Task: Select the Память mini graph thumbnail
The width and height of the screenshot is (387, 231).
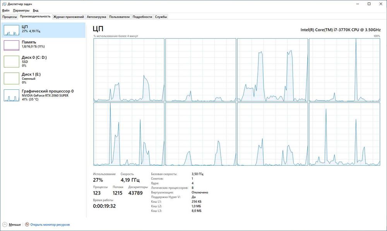Action: (11, 45)
